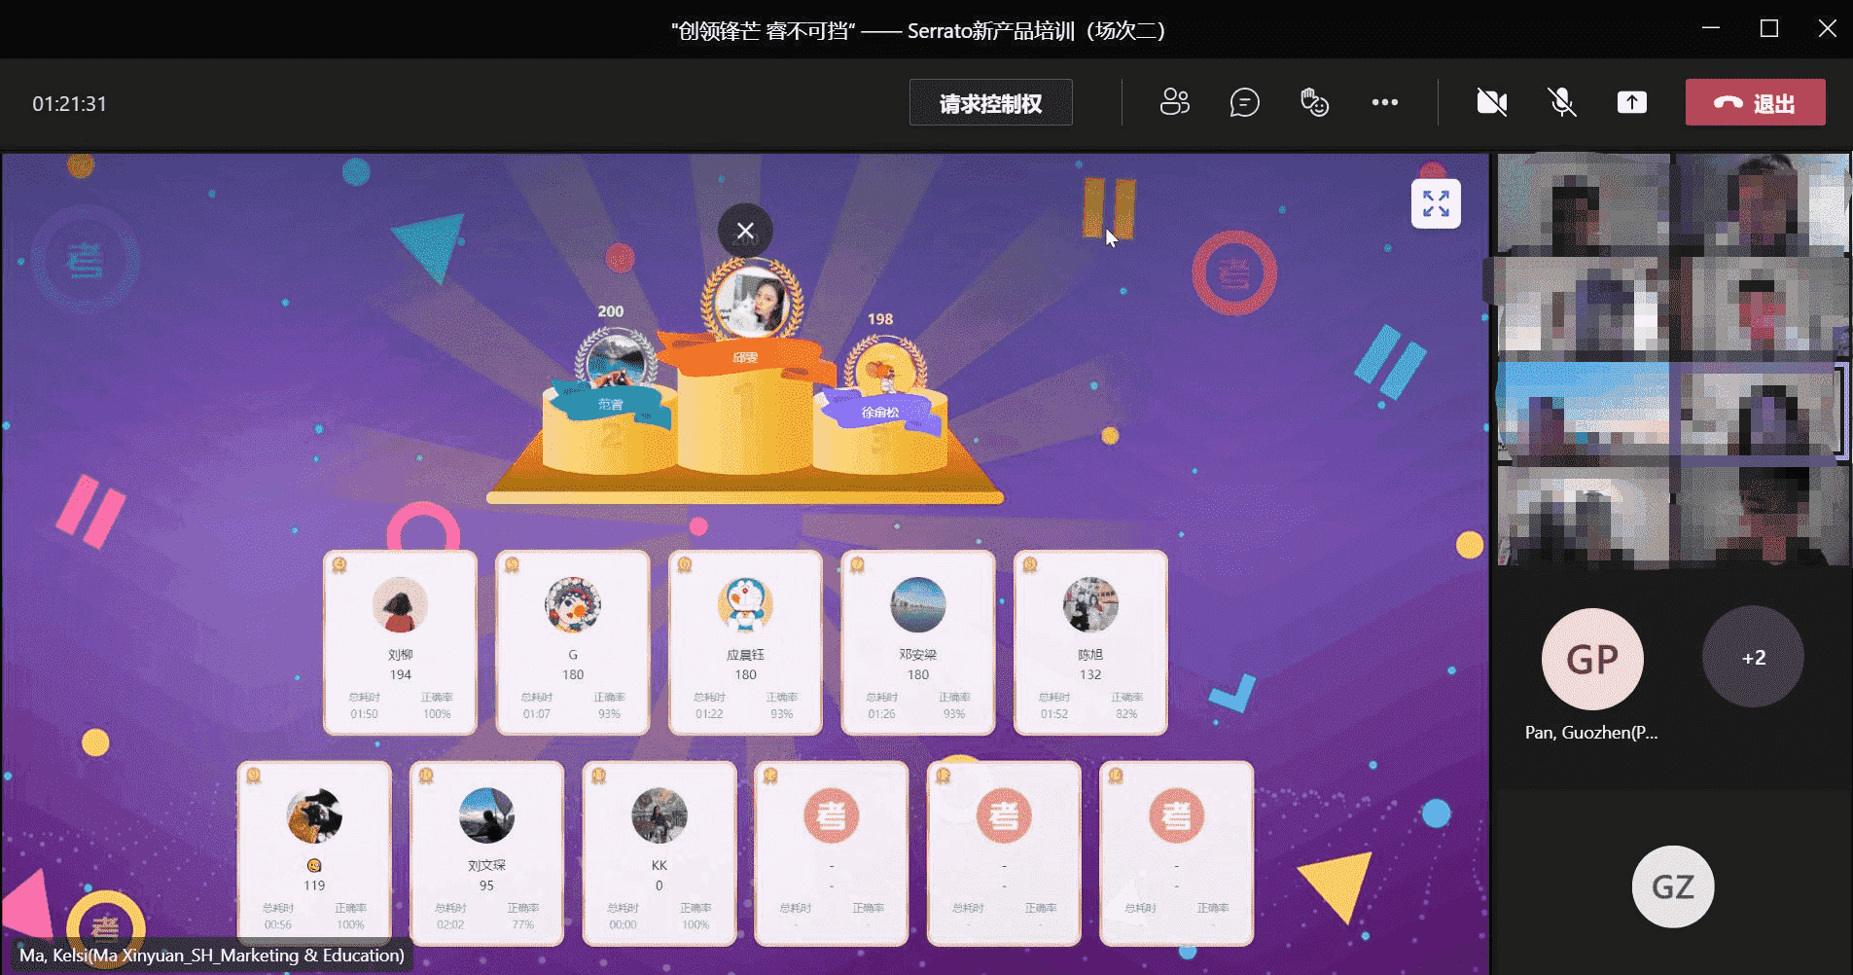Open the share content tray icon

pos(1631,102)
